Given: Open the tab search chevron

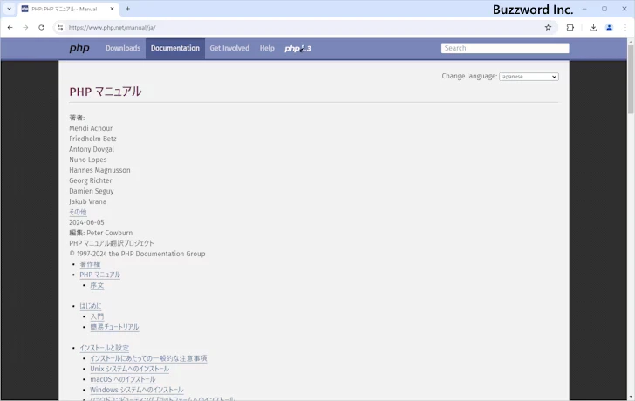Looking at the screenshot, I should (9, 9).
